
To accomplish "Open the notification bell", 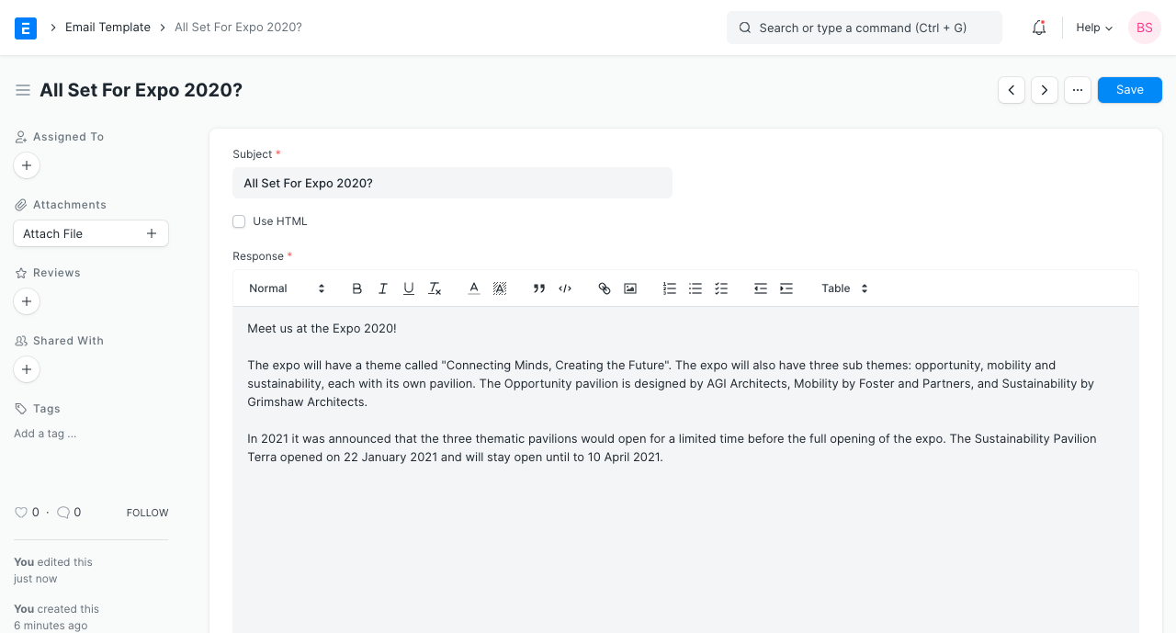I will [x=1038, y=28].
